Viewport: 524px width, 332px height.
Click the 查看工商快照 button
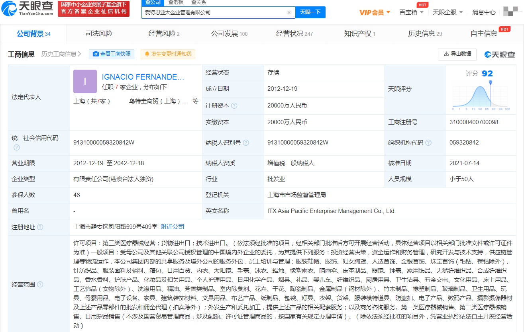point(112,54)
